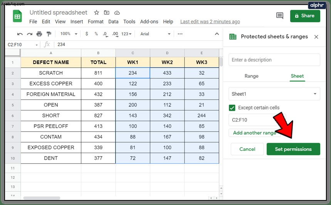The image size is (331, 205).
Task: Select column A header
Action: click(51, 53)
